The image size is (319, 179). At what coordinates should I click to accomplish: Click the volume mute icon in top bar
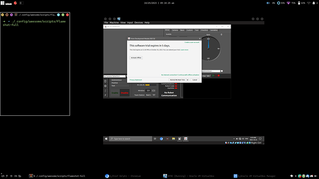tap(268, 3)
